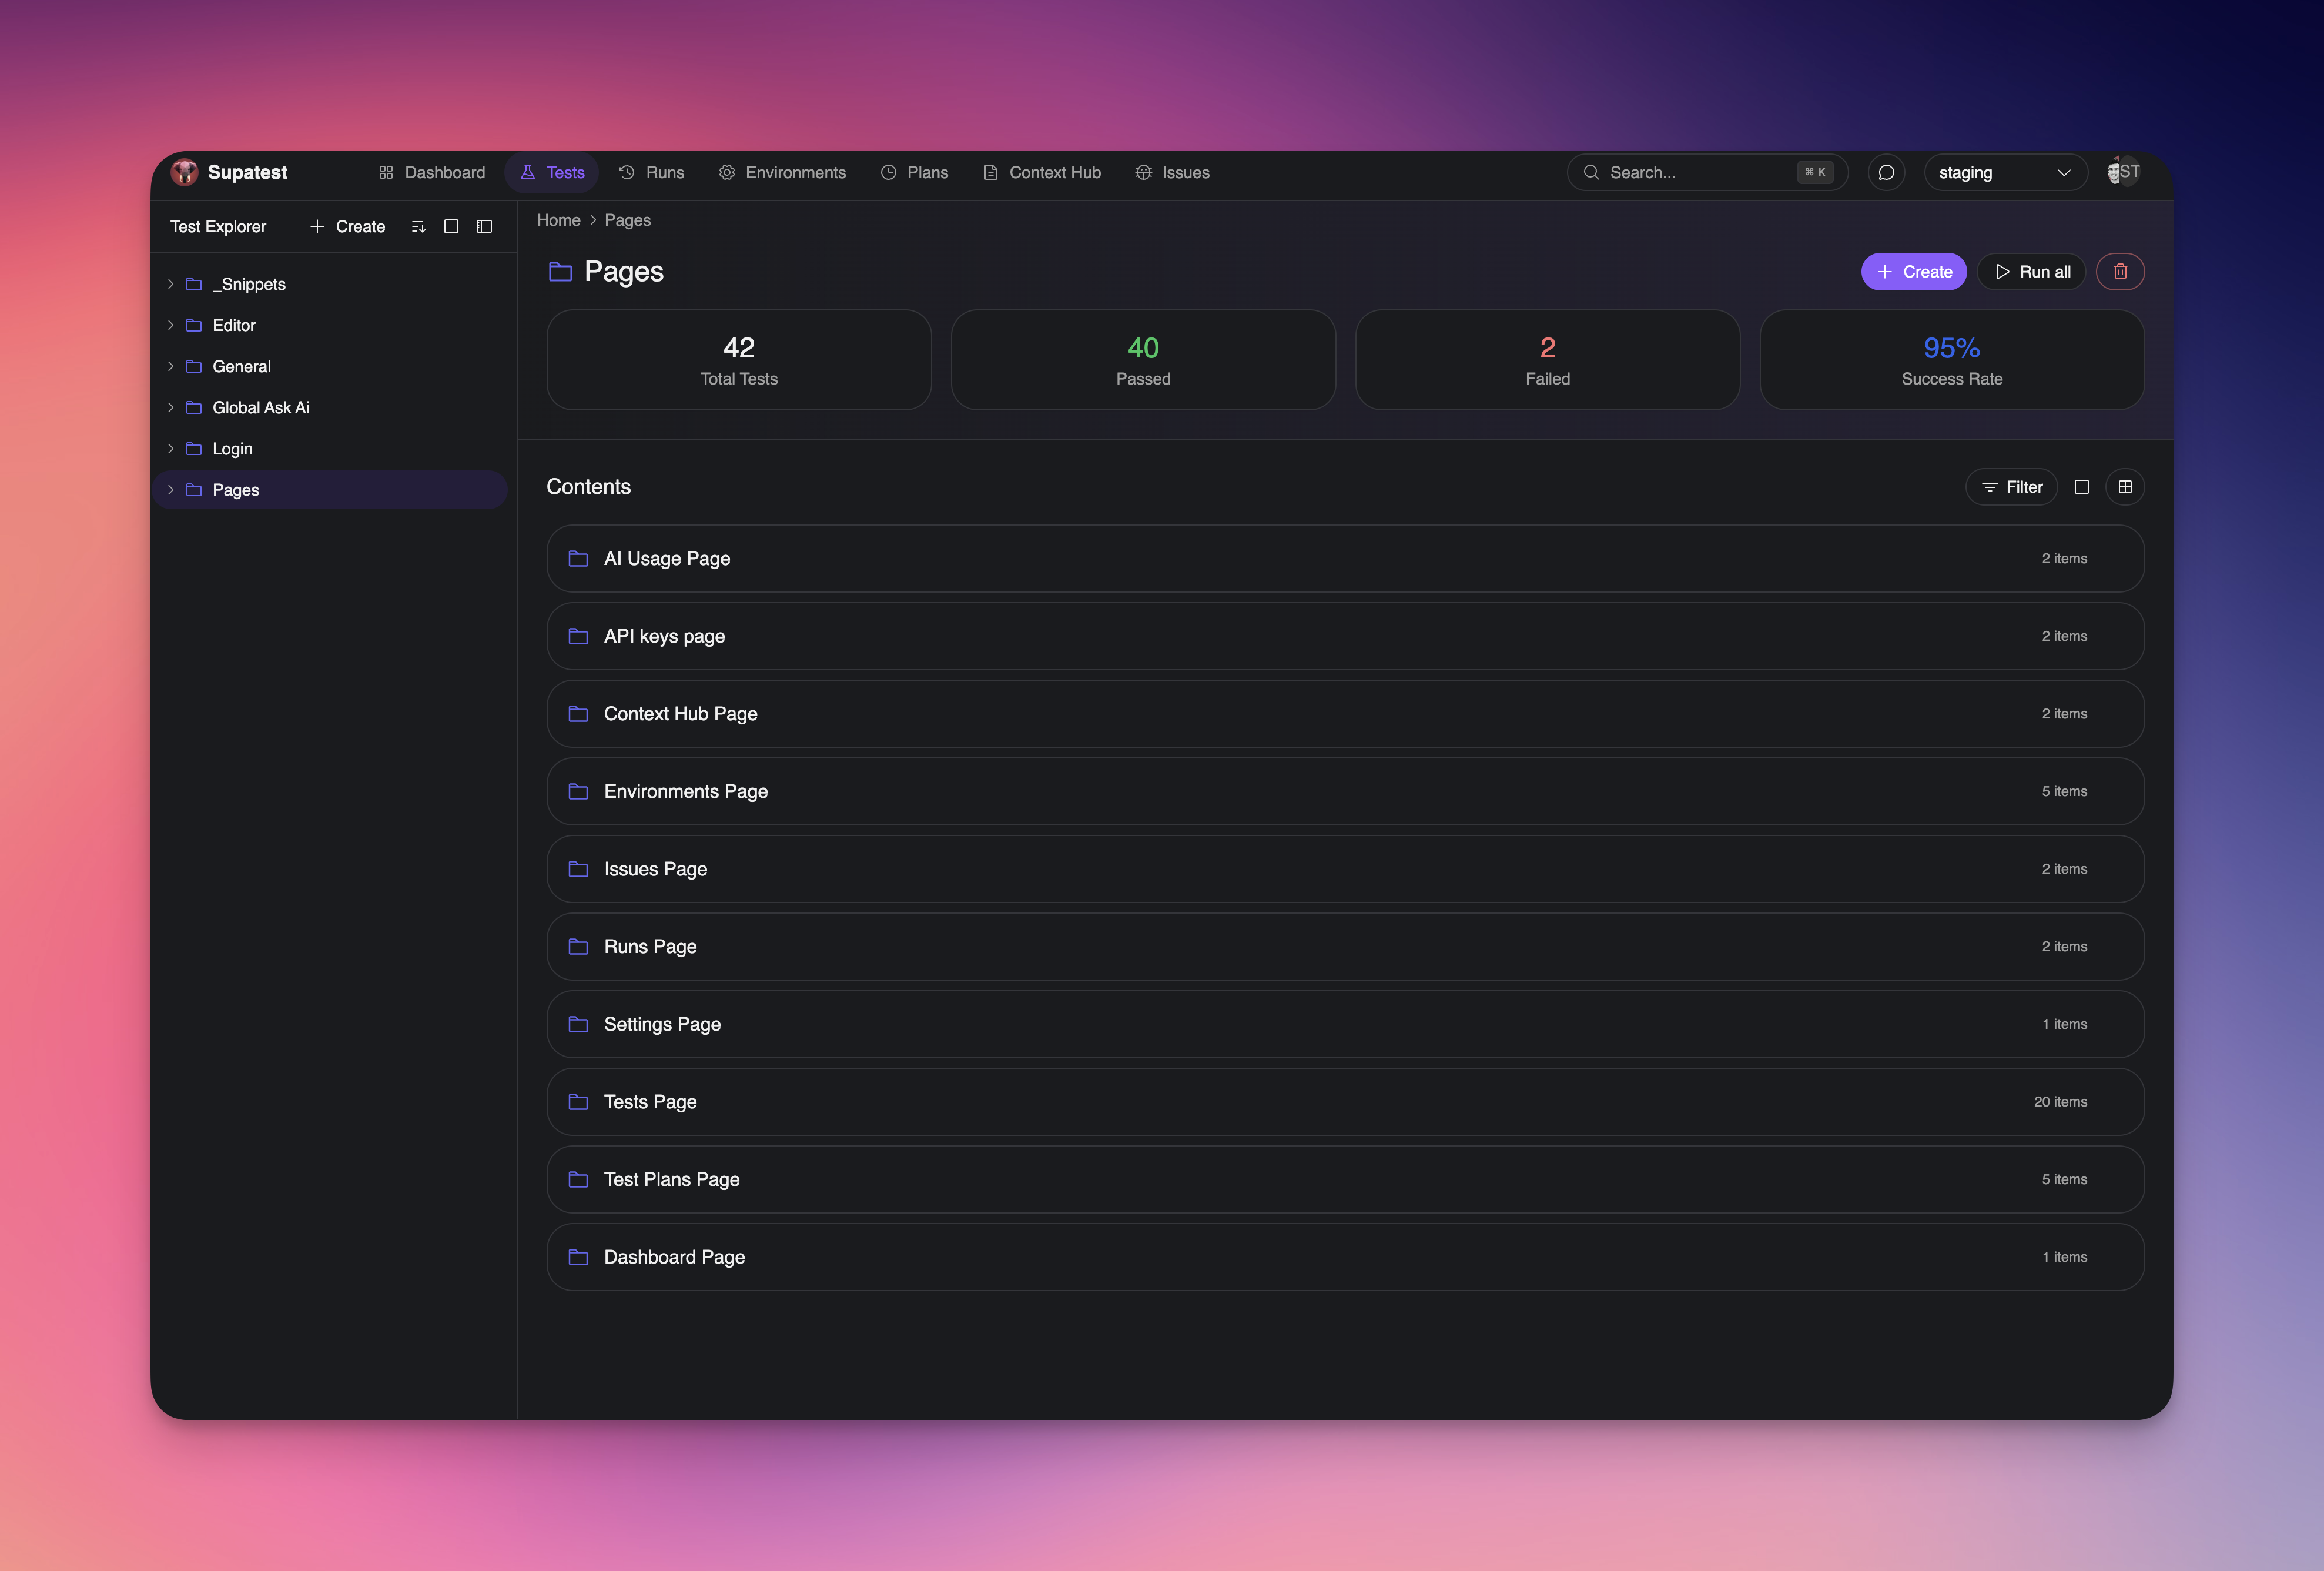This screenshot has width=2324, height=1571.
Task: Open the staging environment dropdown
Action: pyautogui.click(x=2005, y=172)
